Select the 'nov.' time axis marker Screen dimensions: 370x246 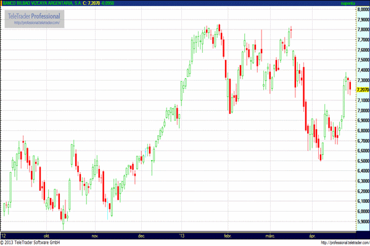[x=95, y=235]
